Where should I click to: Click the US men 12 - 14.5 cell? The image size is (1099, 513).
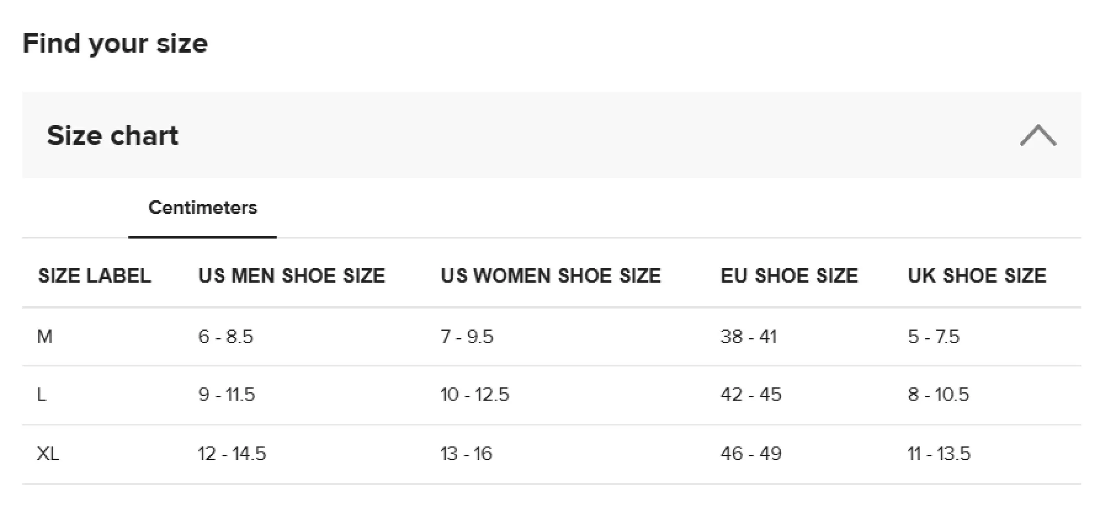(232, 454)
